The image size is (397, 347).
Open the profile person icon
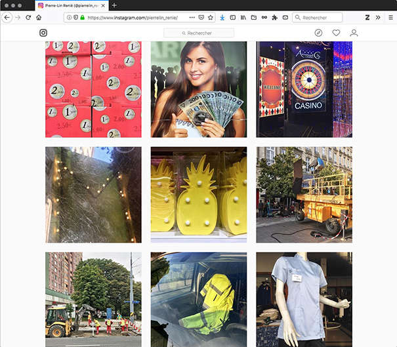coord(354,33)
